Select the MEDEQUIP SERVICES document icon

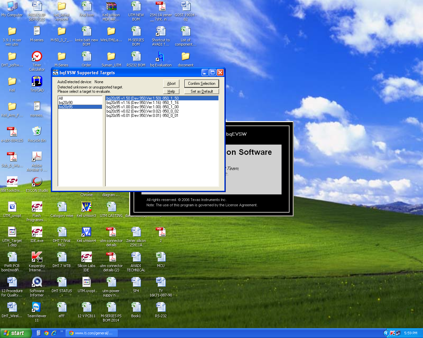37,11
